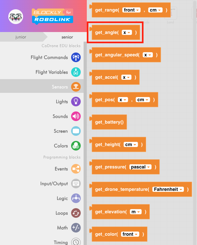Select the Lights lightbulb icon
Image resolution: width=197 pixels, height=245 pixels.
76,102
